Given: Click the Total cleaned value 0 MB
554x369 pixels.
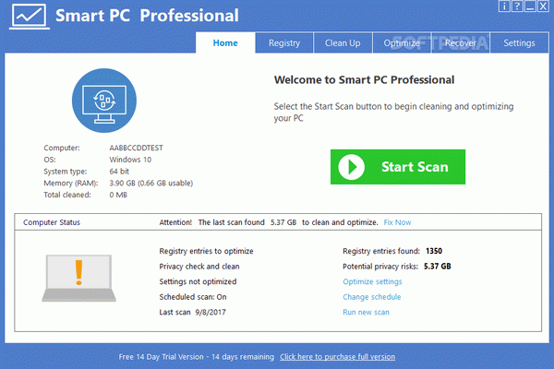Looking at the screenshot, I should [x=118, y=195].
